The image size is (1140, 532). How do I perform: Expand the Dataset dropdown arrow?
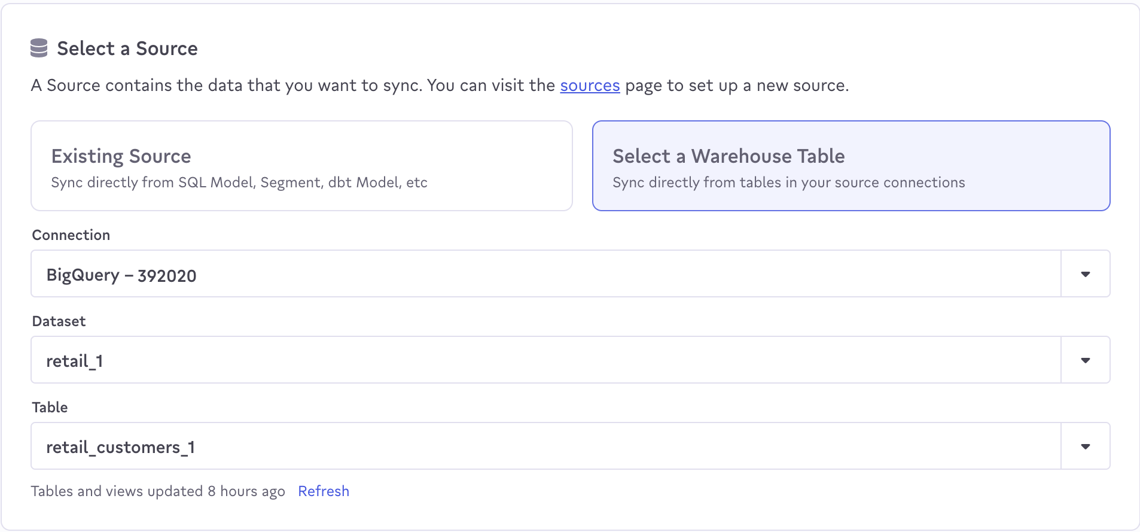coord(1085,360)
